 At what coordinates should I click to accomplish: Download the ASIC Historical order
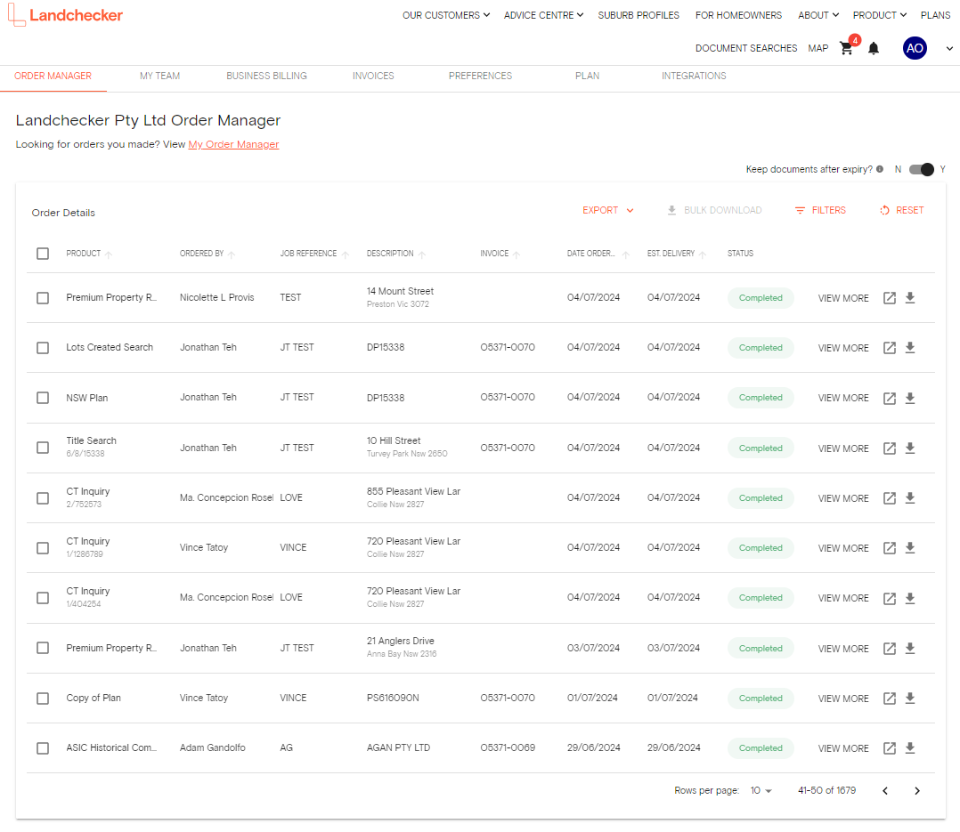tap(910, 748)
